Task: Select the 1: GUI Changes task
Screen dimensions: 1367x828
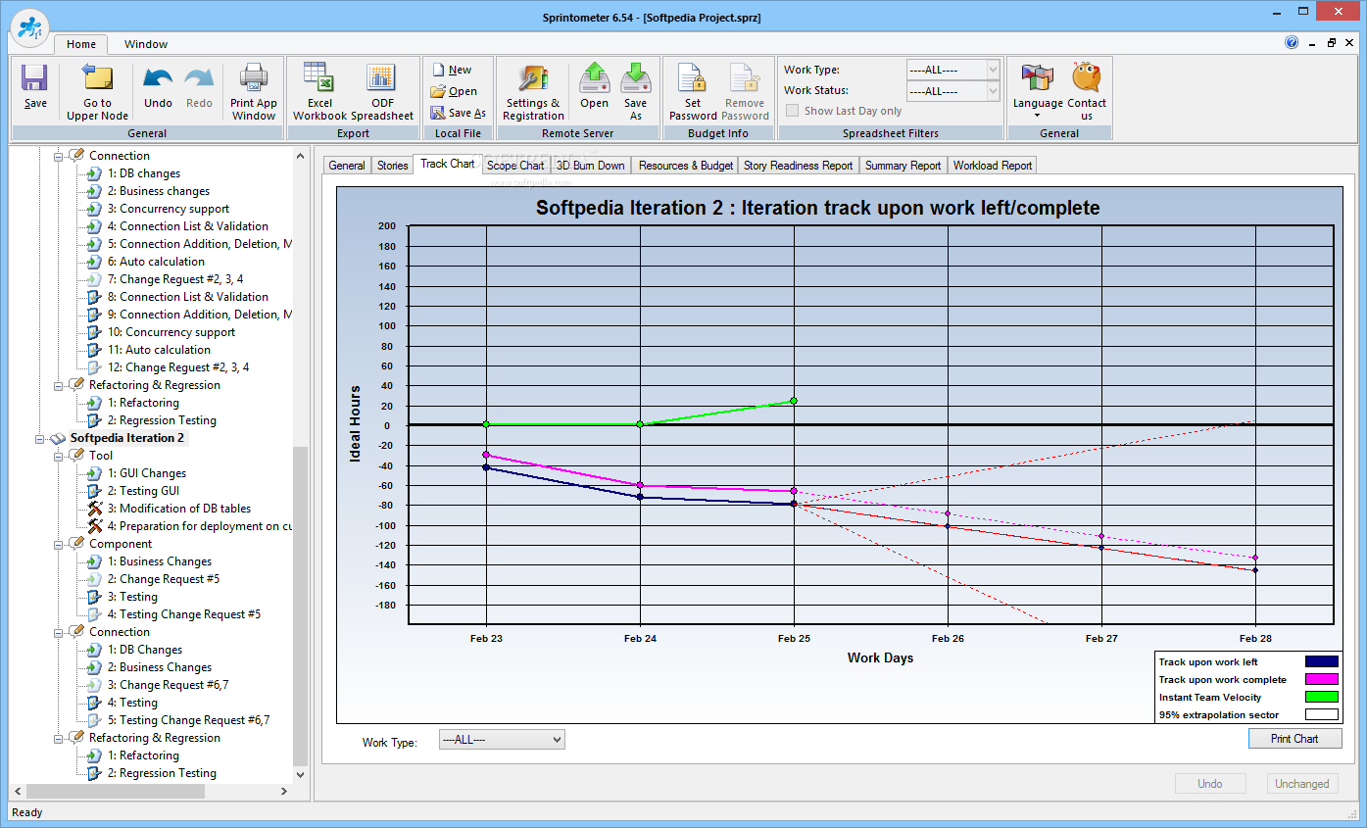Action: 147,473
